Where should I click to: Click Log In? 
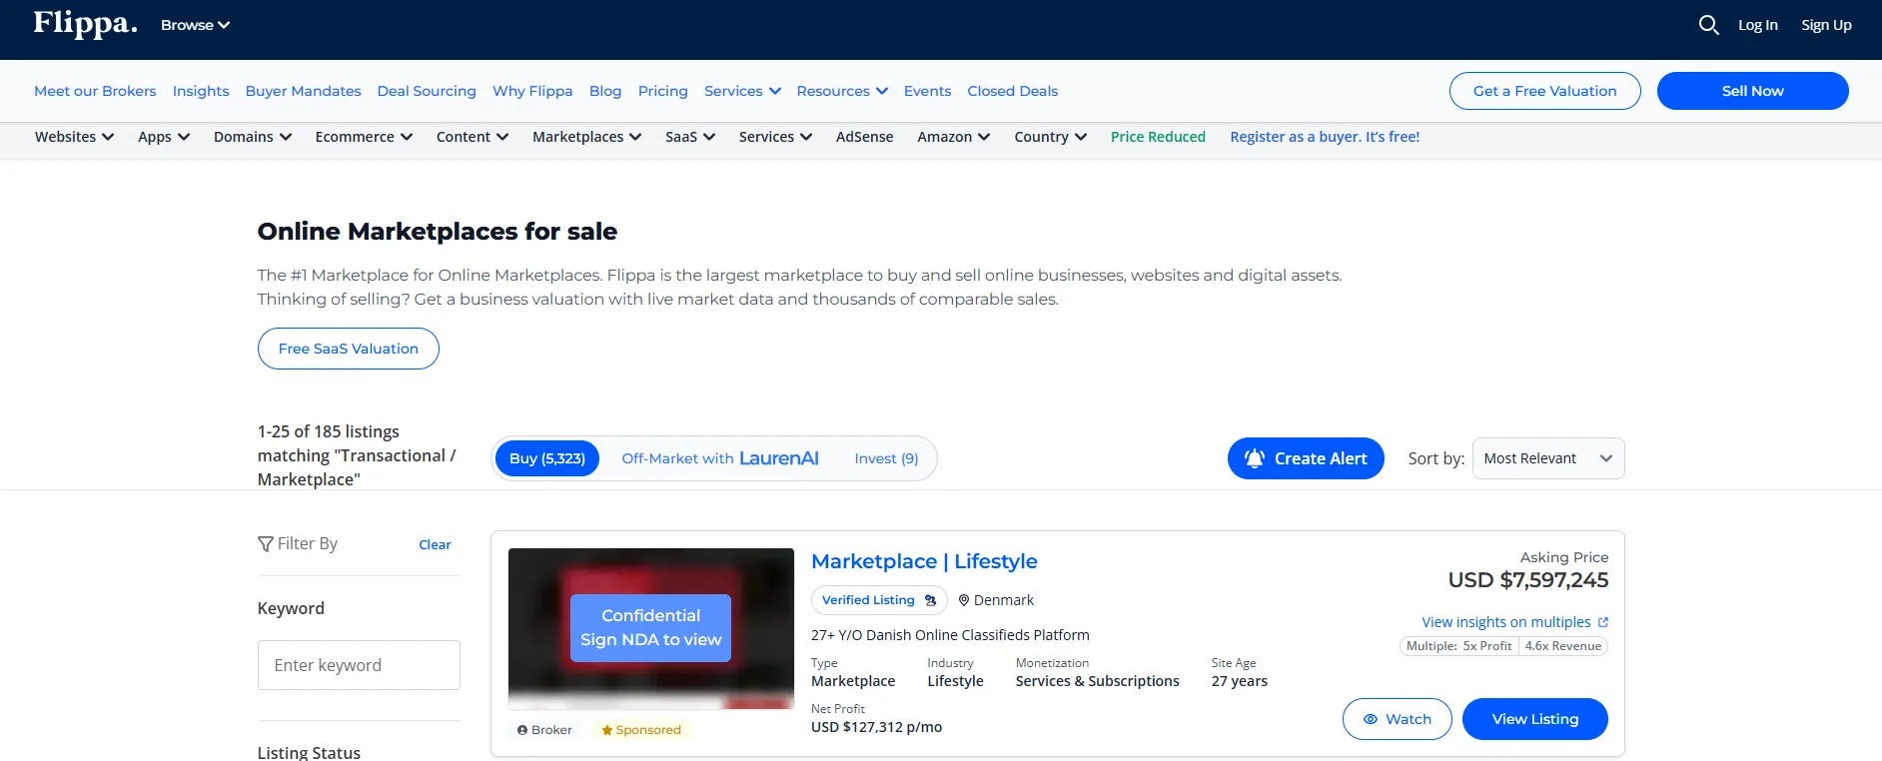(1757, 25)
